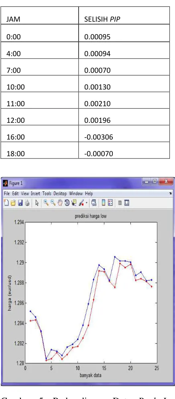Click the Show Plot Tools icon
The height and width of the screenshot is (399, 175).
tap(127, 203)
